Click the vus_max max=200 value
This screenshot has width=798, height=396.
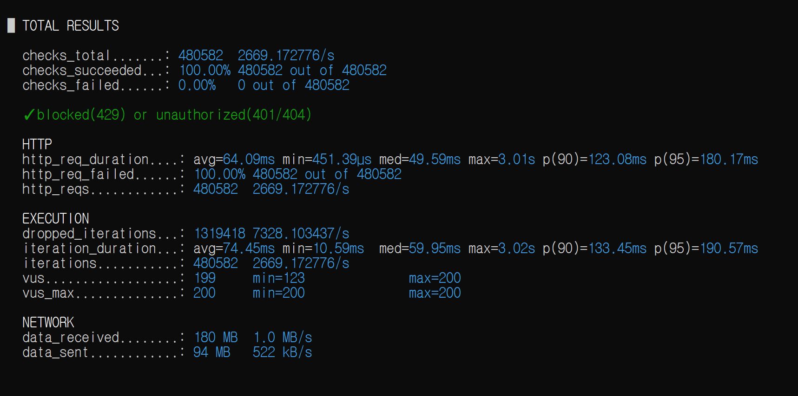click(x=435, y=293)
